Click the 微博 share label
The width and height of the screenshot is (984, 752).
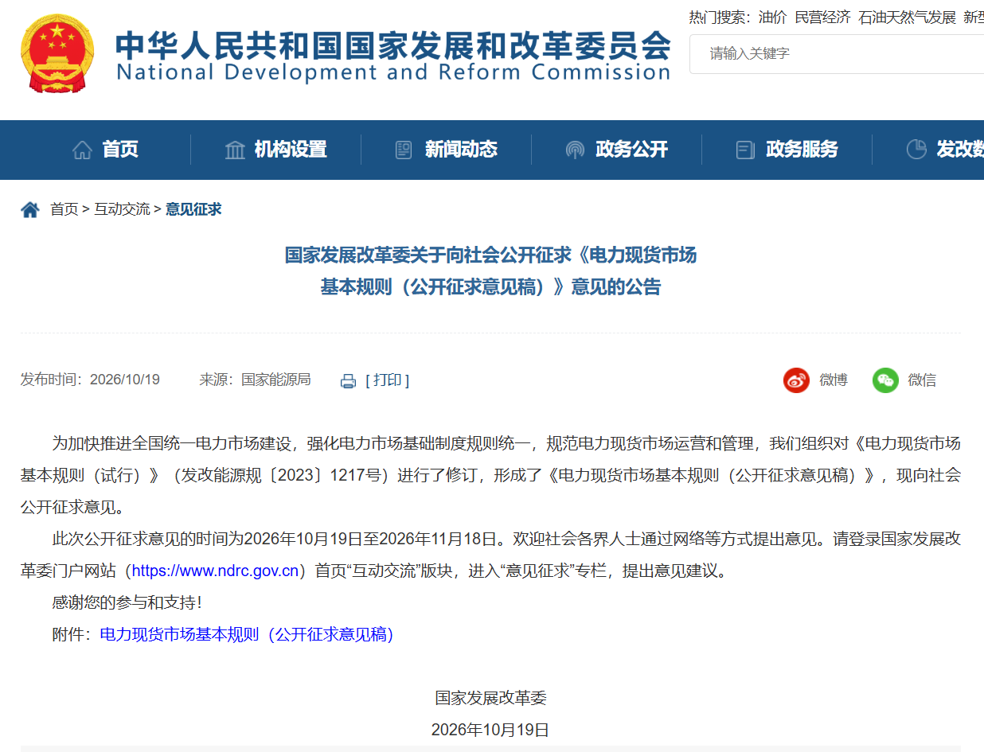[834, 380]
